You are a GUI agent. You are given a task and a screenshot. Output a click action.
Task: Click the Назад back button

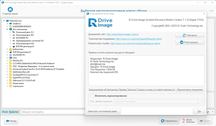[11, 121]
